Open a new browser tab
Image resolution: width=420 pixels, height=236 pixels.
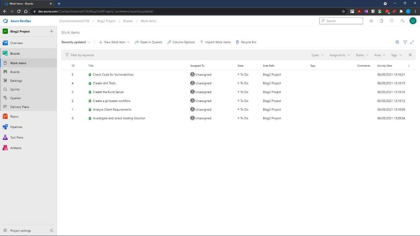click(x=59, y=4)
